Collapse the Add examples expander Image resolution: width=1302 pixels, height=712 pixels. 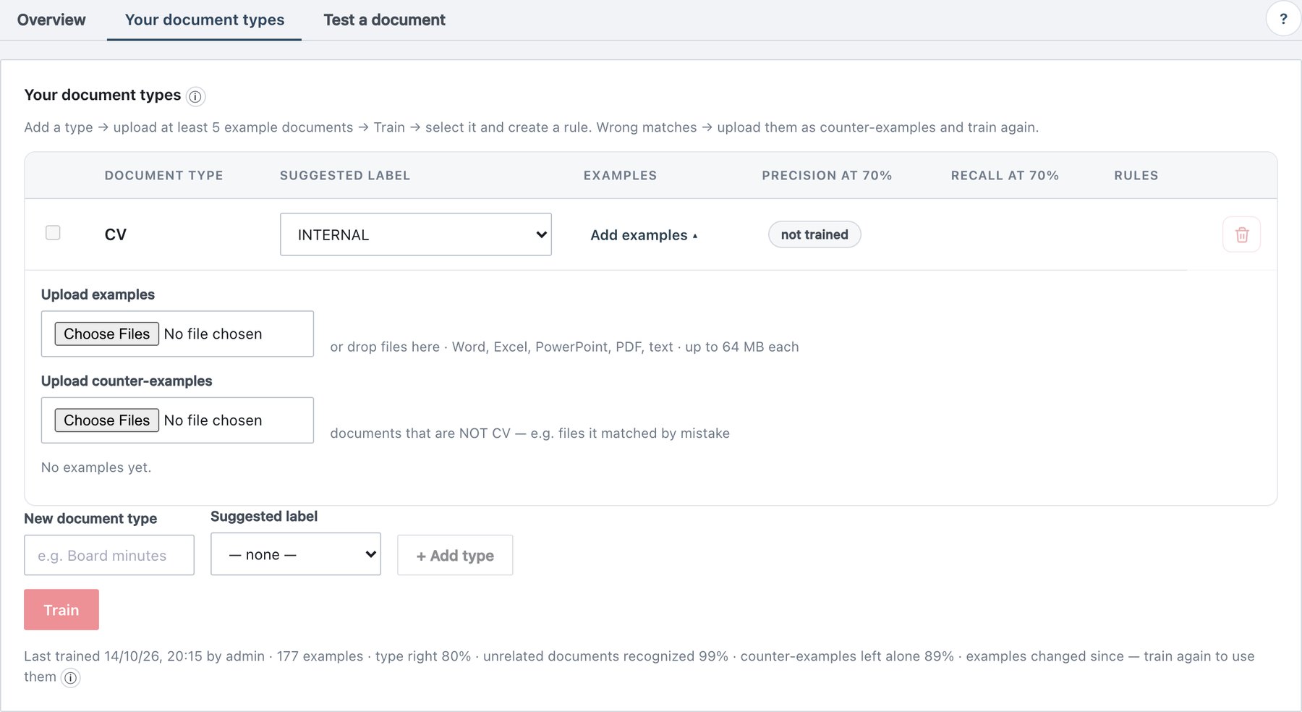click(x=644, y=235)
